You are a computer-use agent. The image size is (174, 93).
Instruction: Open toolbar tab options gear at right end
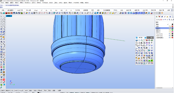(173, 10)
